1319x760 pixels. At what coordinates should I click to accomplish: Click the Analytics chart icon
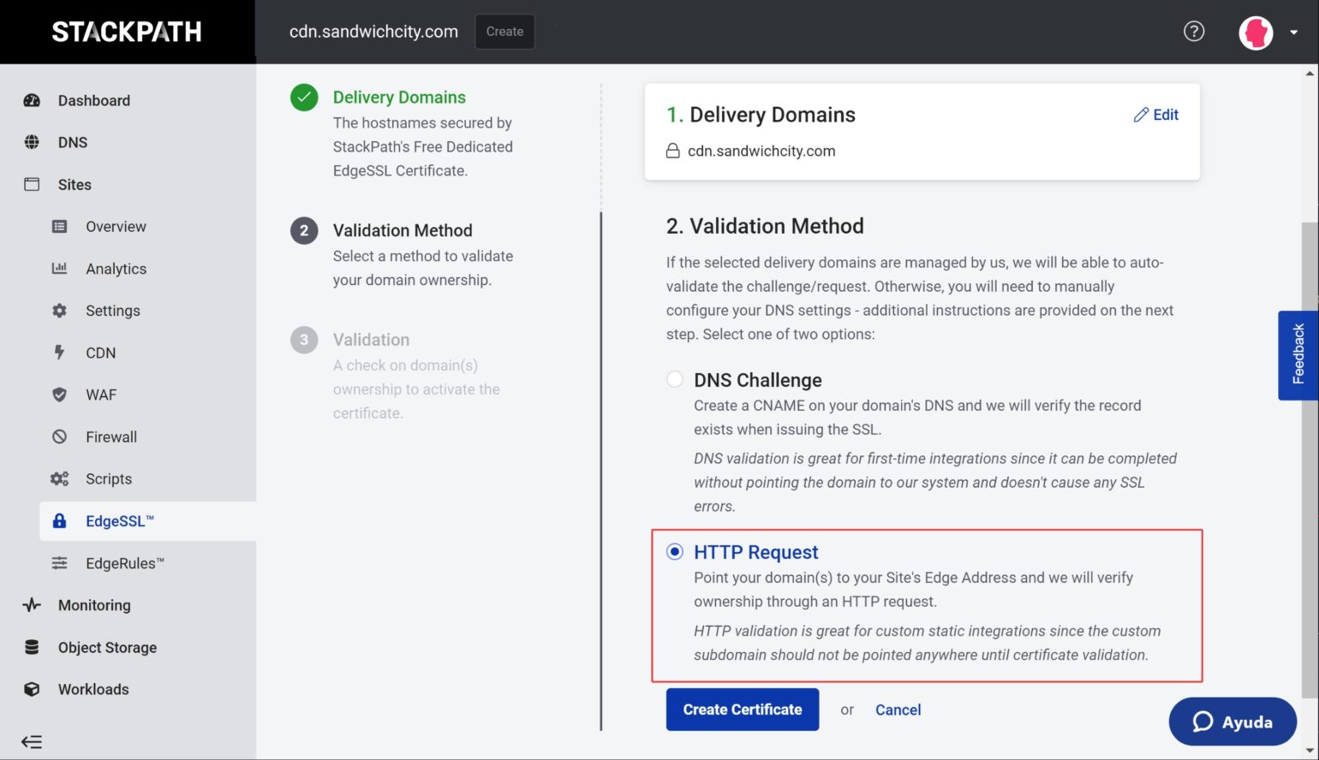59,268
